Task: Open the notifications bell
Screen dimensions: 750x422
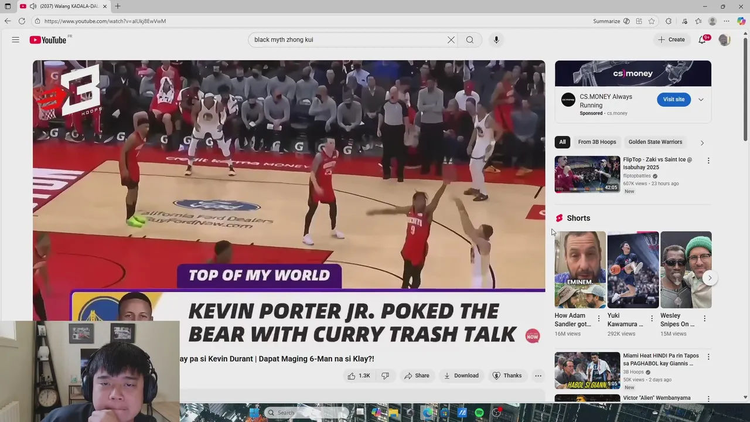Action: 703,40
